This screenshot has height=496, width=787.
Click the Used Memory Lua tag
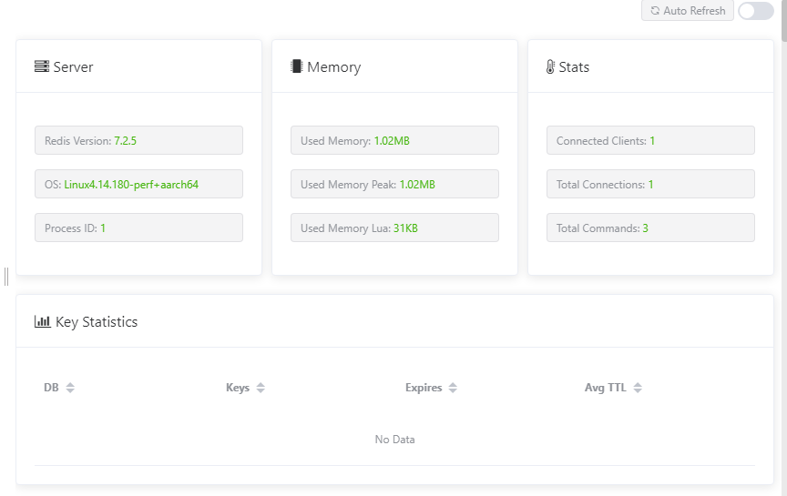coord(394,228)
